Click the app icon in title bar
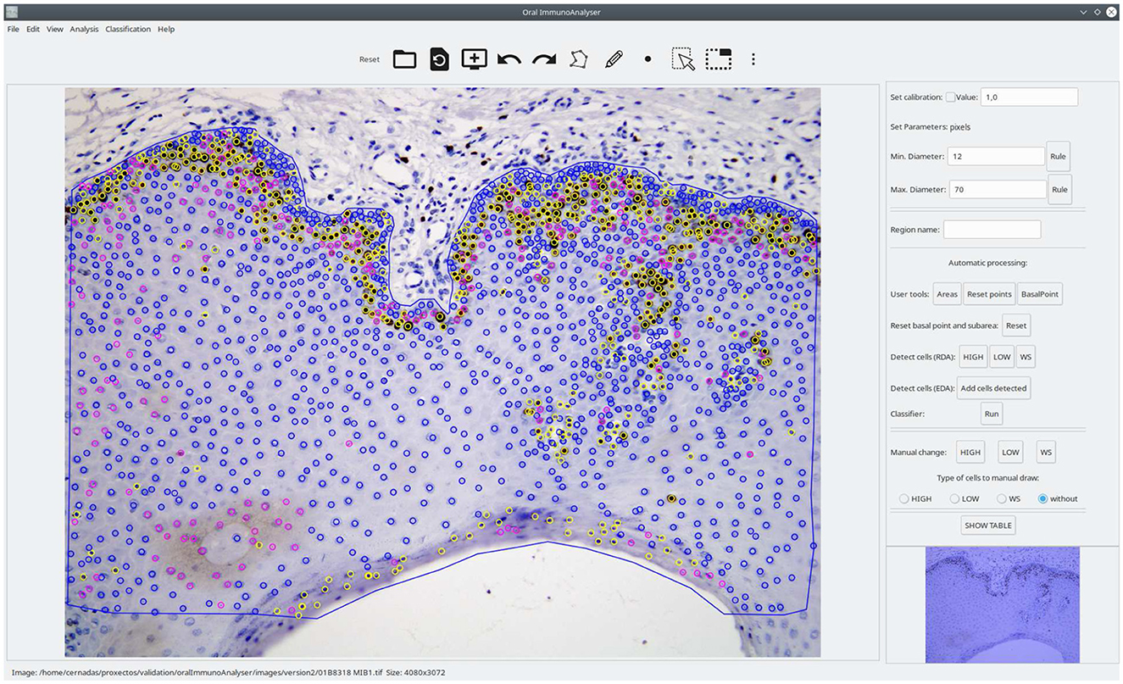 tap(11, 11)
